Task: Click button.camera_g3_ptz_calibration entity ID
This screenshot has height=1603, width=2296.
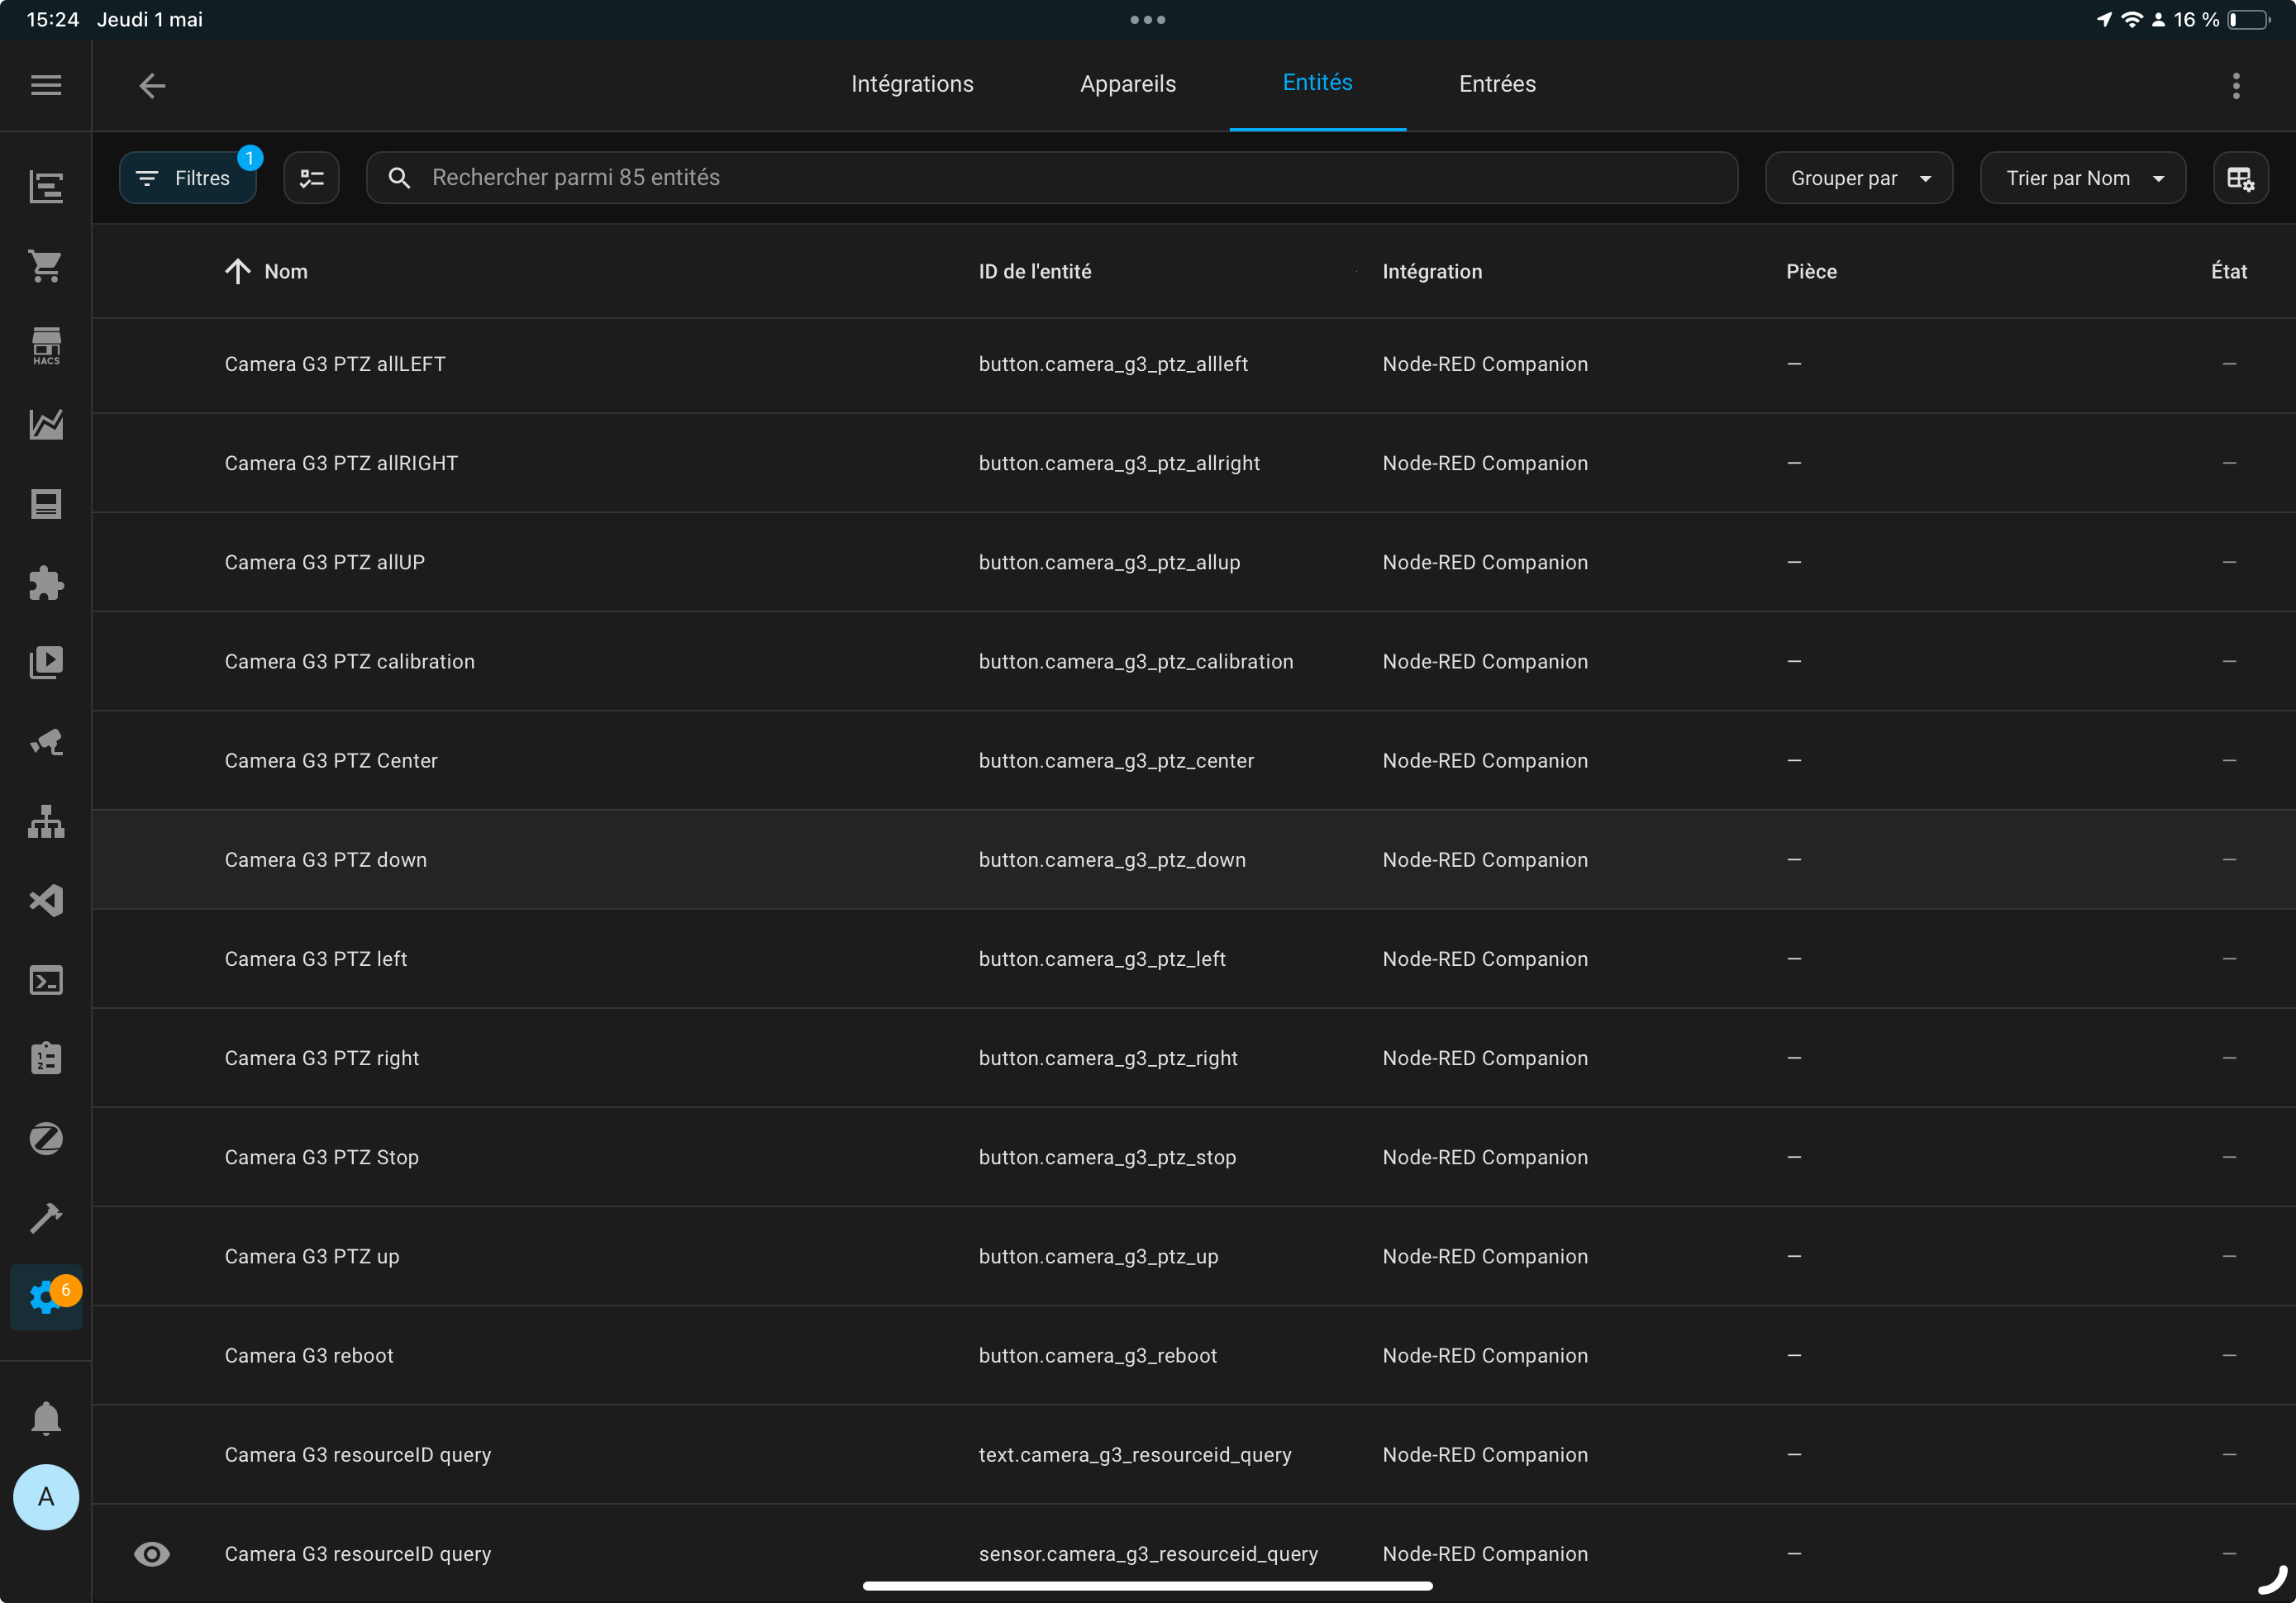Action: pyautogui.click(x=1136, y=661)
